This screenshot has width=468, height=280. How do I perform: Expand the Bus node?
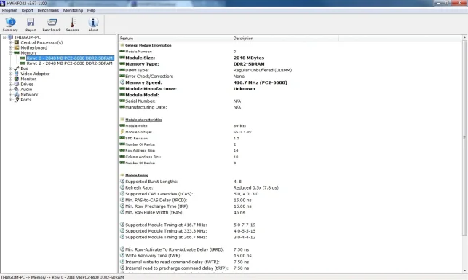click(11, 69)
